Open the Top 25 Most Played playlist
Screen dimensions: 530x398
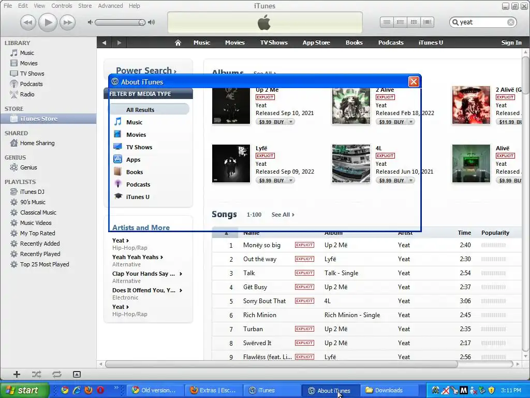point(45,264)
